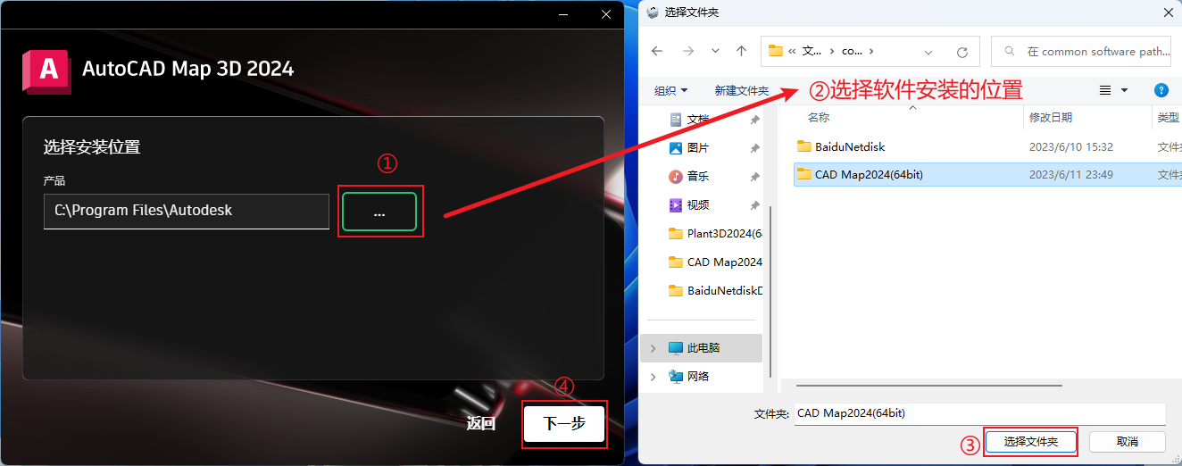Expand chevron after co... breadcrumb
This screenshot has width=1182, height=466.
point(871,51)
